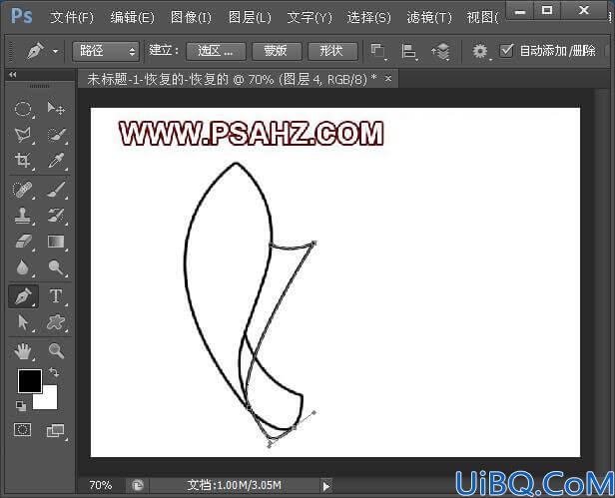Click the document size 1.00M/3.05M text
This screenshot has width=615, height=498.
[x=235, y=485]
